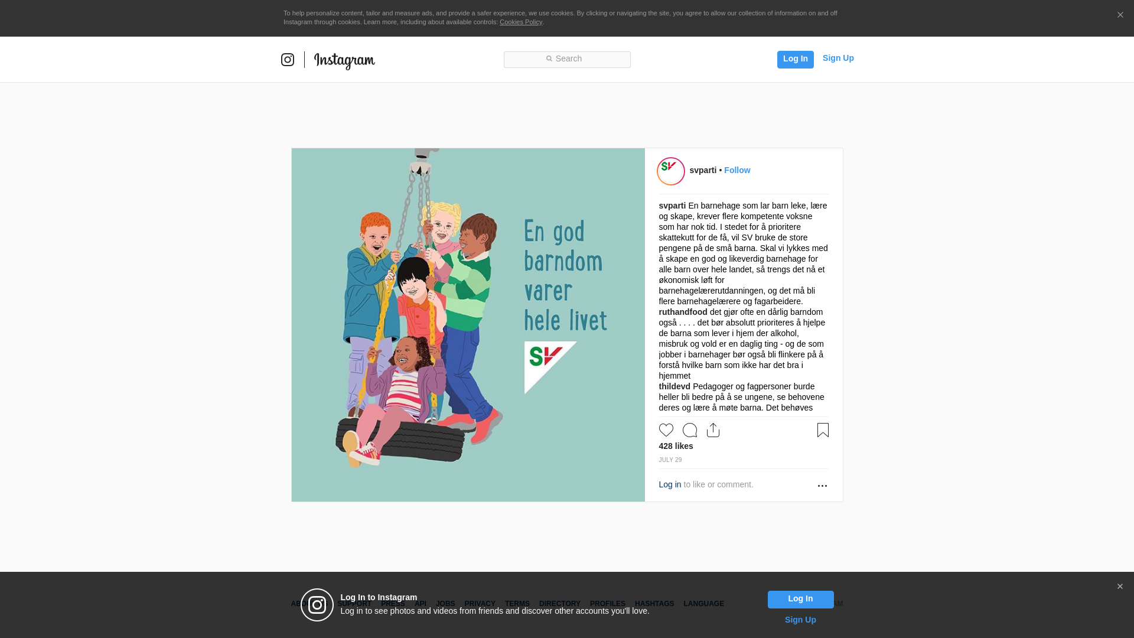Open the swing illustration post image
The width and height of the screenshot is (1134, 638).
[468, 325]
